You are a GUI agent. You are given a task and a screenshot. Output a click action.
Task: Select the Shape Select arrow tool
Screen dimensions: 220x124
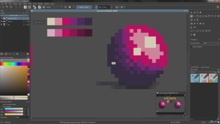tap(191, 12)
